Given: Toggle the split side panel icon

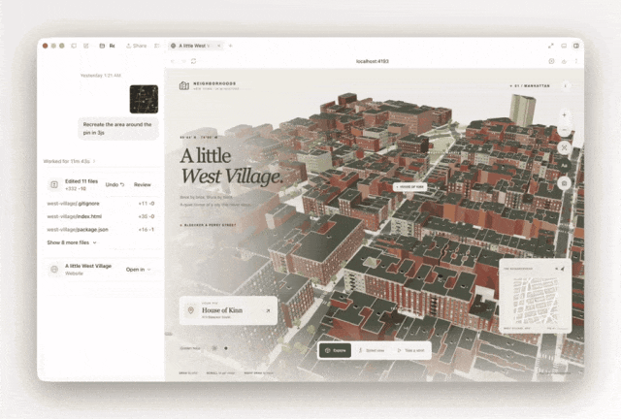Looking at the screenshot, I should tap(576, 46).
